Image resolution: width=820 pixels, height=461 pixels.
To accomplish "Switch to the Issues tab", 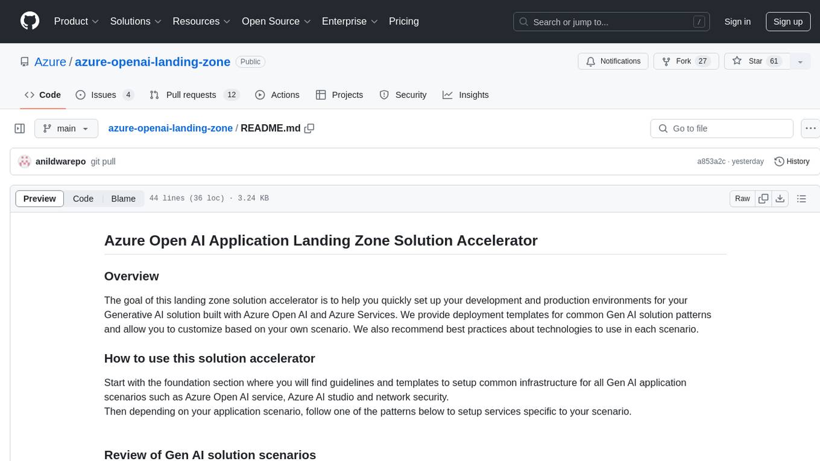I will tap(105, 95).
